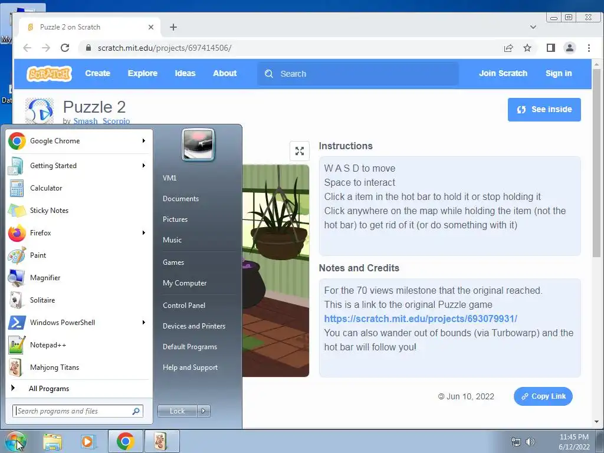Bookmark this page with star icon

pos(527,48)
